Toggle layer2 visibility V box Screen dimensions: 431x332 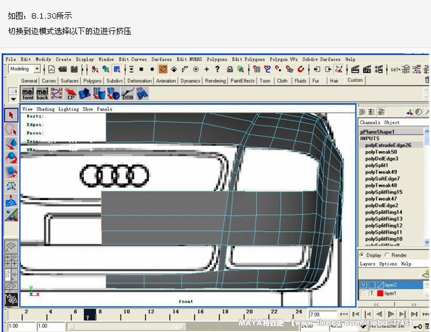pos(363,285)
